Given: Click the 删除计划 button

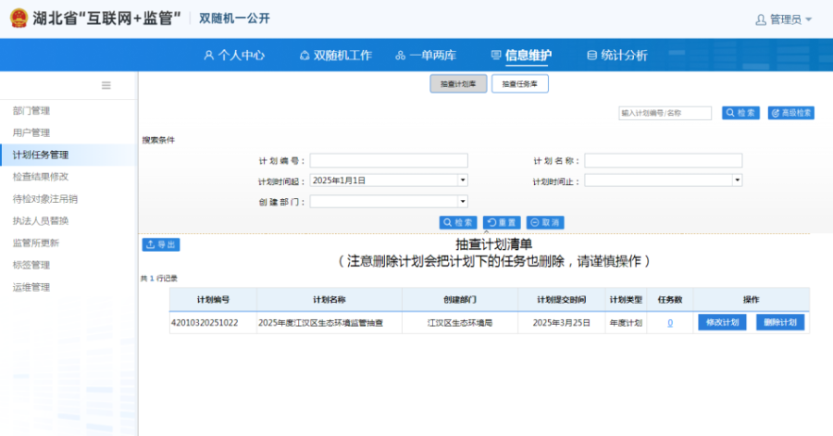Looking at the screenshot, I should pos(780,322).
